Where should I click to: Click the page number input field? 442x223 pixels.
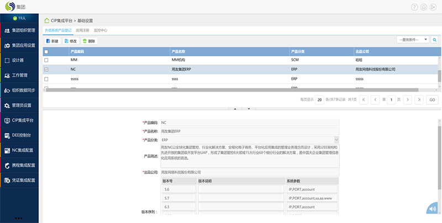391,100
